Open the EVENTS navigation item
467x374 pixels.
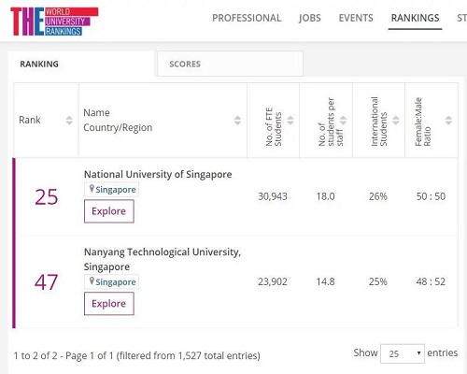pos(356,18)
